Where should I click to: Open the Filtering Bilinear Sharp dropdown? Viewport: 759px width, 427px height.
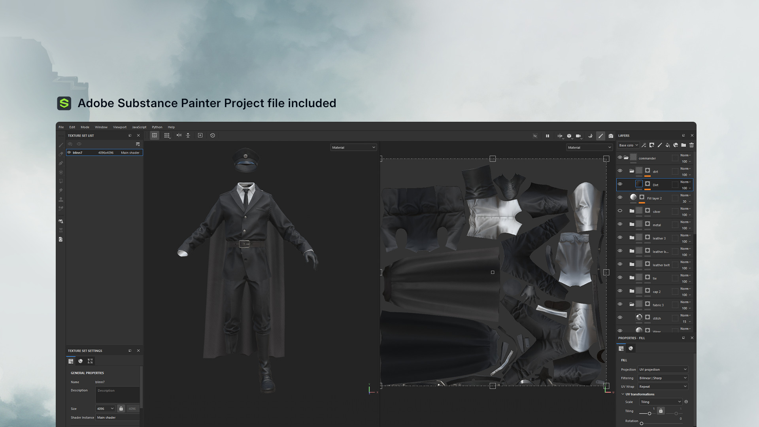click(663, 378)
